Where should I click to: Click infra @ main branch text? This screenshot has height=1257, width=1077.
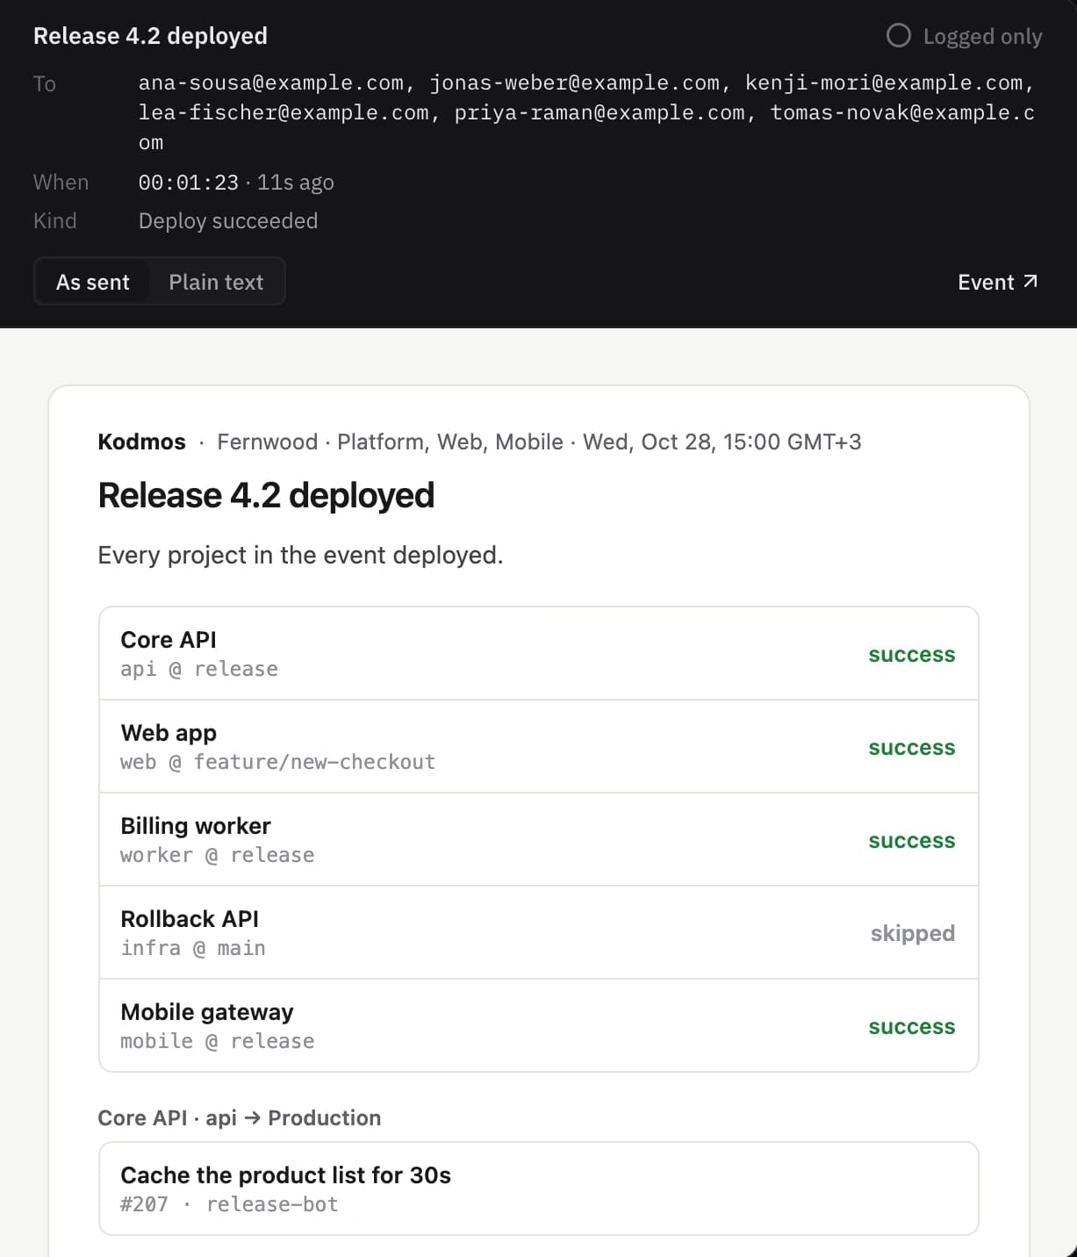click(193, 948)
